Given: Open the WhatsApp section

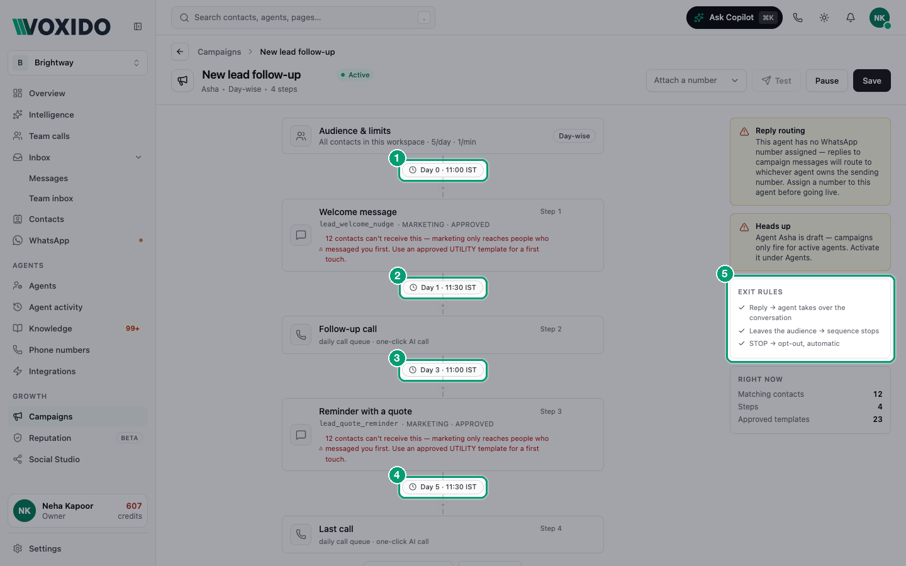Looking at the screenshot, I should click(x=77, y=240).
